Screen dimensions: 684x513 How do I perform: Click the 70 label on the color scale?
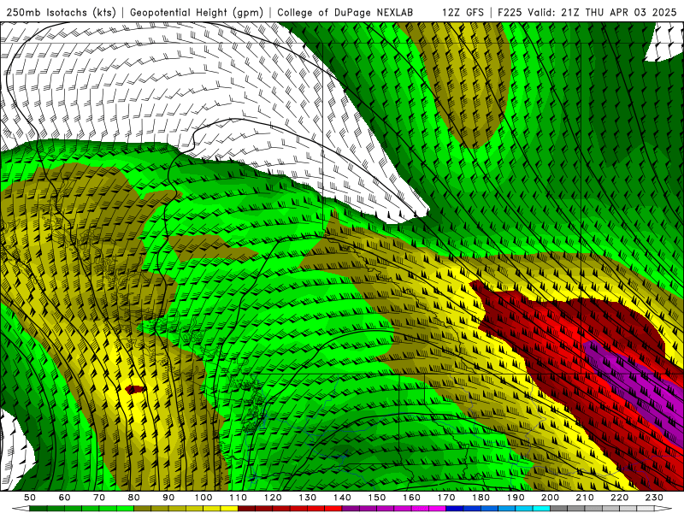[99, 498]
